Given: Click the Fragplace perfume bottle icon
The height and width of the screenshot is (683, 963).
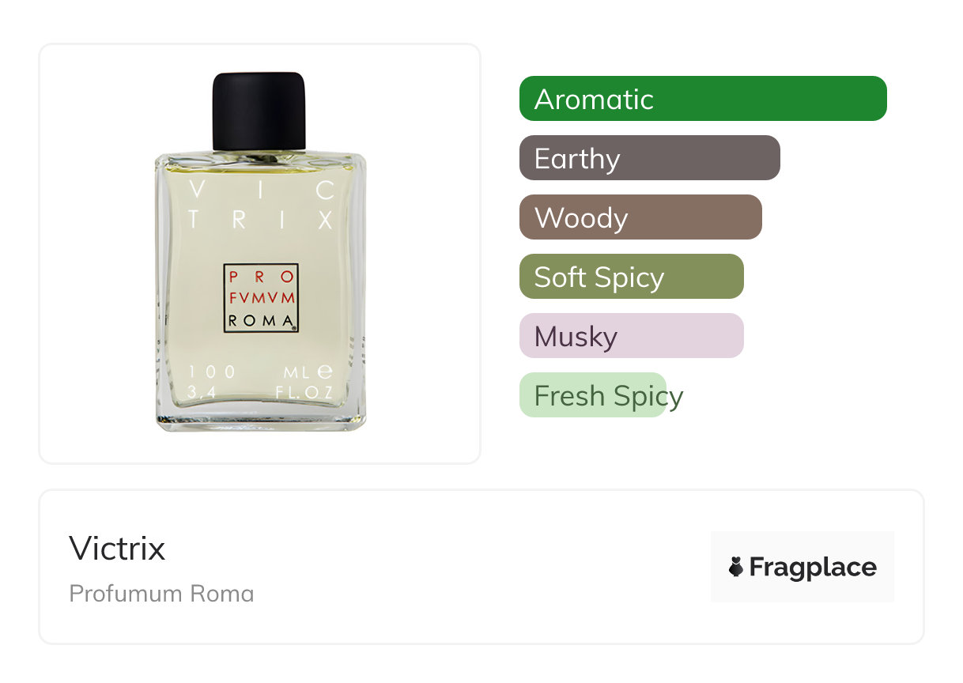Looking at the screenshot, I should pyautogui.click(x=736, y=567).
